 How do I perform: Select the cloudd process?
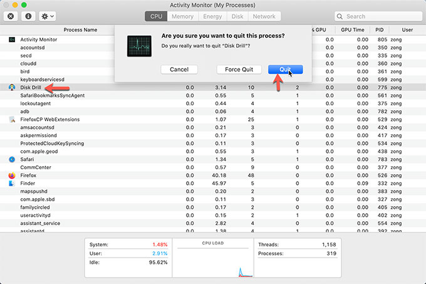28,63
